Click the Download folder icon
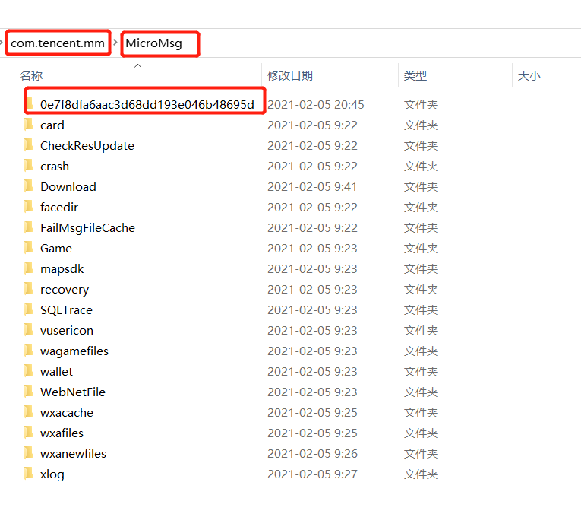 coord(29,186)
